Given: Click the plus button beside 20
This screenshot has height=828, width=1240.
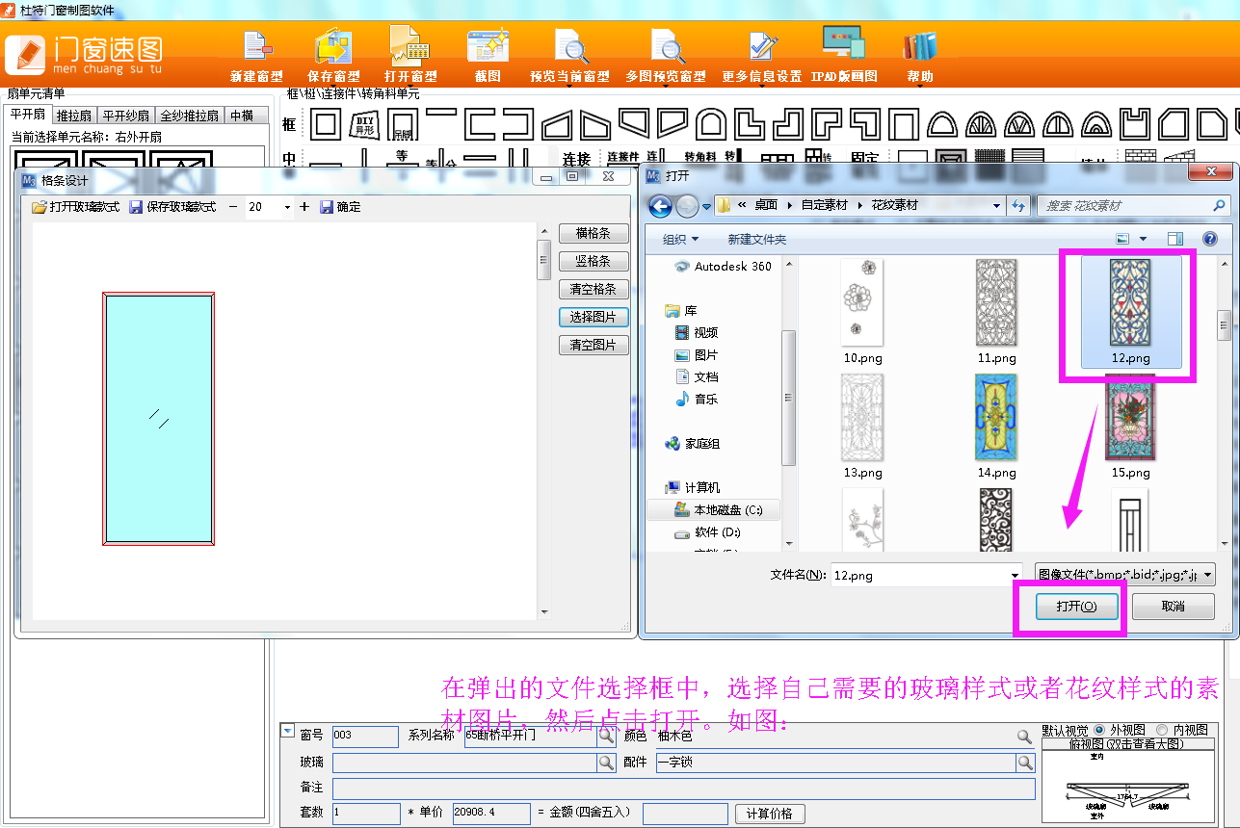Looking at the screenshot, I should pos(304,207).
